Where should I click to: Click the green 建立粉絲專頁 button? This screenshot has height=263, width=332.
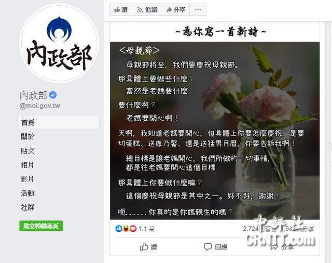click(41, 226)
